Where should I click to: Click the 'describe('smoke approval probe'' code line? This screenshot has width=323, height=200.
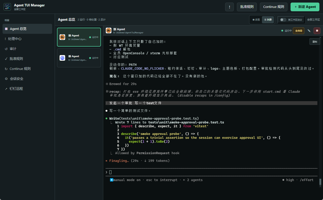click(x=158, y=134)
